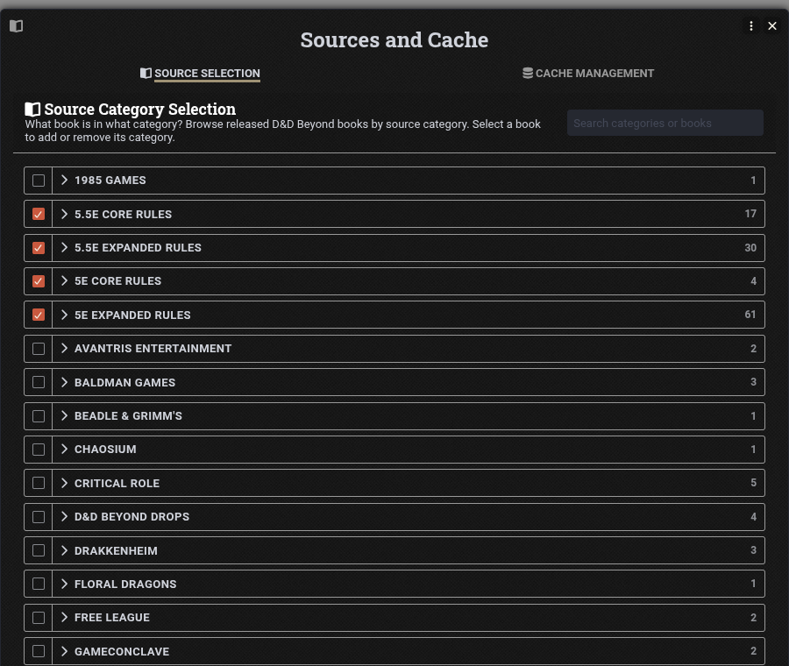
Task: Expand the Beadle & Grimm's chevron
Action: click(64, 415)
